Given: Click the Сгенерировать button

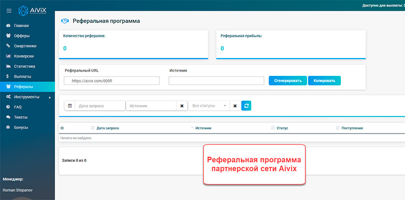Looking at the screenshot, I should (288, 81).
